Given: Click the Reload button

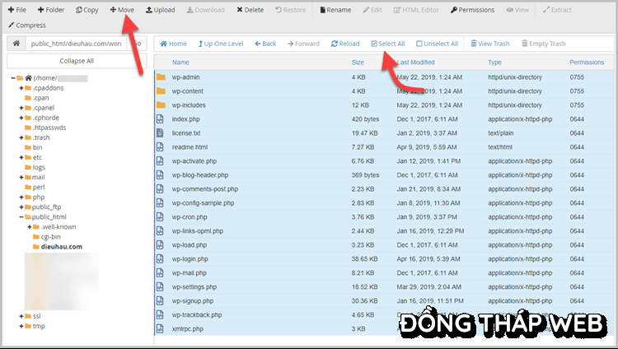Looking at the screenshot, I should tap(344, 44).
